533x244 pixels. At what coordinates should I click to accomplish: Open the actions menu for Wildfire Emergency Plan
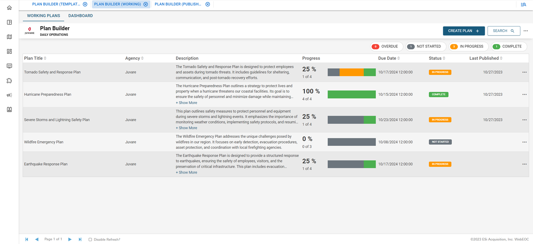click(524, 142)
